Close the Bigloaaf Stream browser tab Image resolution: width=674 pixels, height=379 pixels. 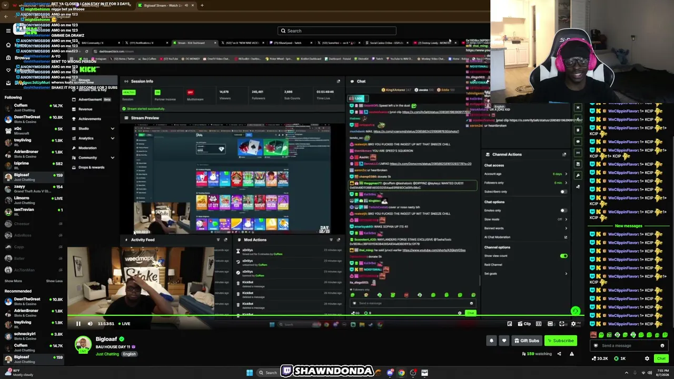click(193, 5)
